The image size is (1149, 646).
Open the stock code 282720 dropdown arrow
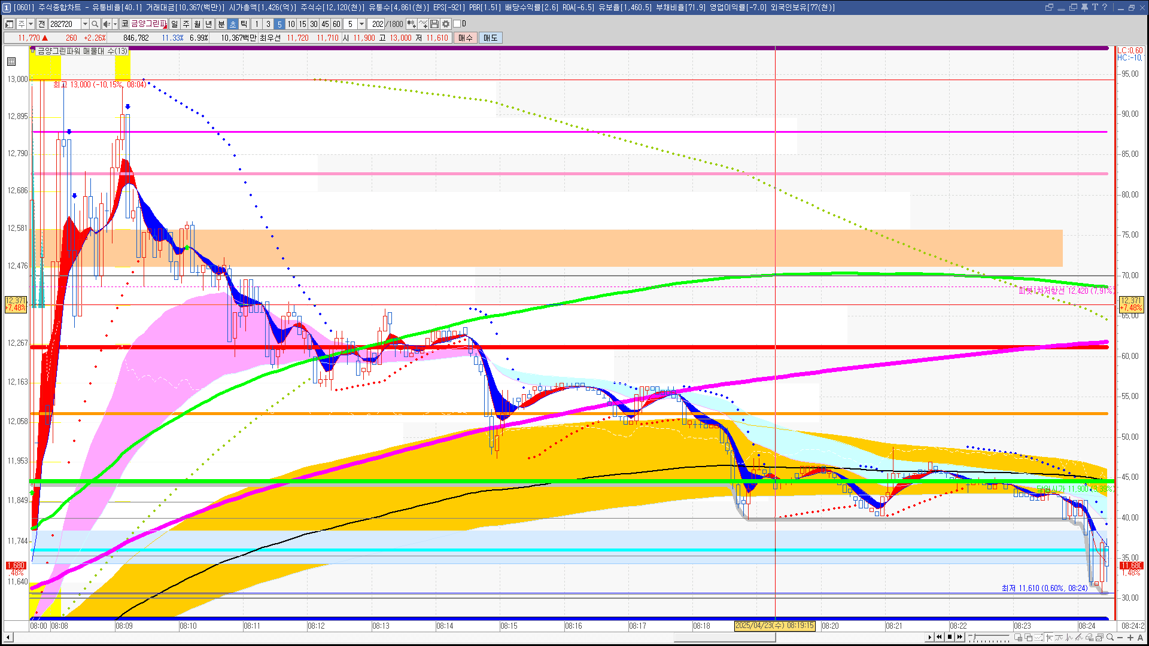pyautogui.click(x=85, y=24)
